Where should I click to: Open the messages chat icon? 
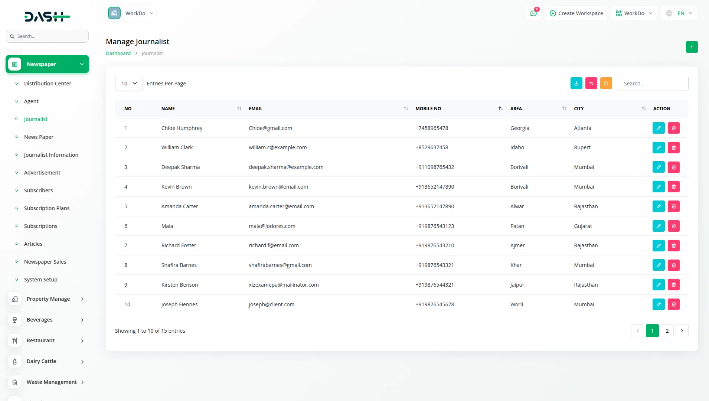tap(534, 13)
